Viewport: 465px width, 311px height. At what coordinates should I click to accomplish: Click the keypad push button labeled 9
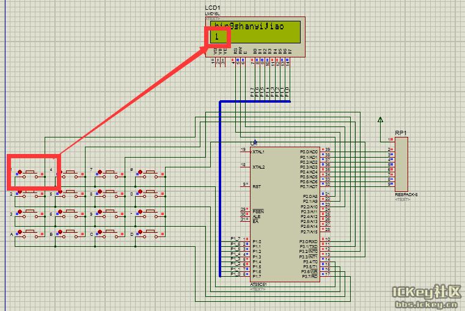coord(111,214)
